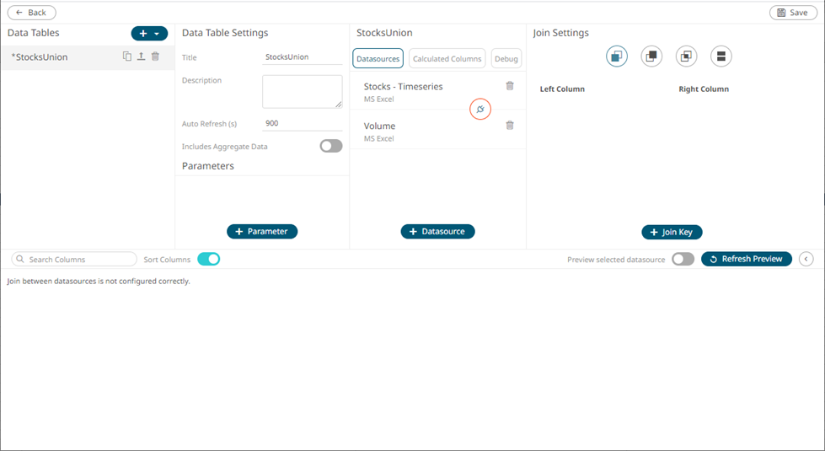Select the first join type icon
This screenshot has height=451, width=825.
(x=617, y=56)
